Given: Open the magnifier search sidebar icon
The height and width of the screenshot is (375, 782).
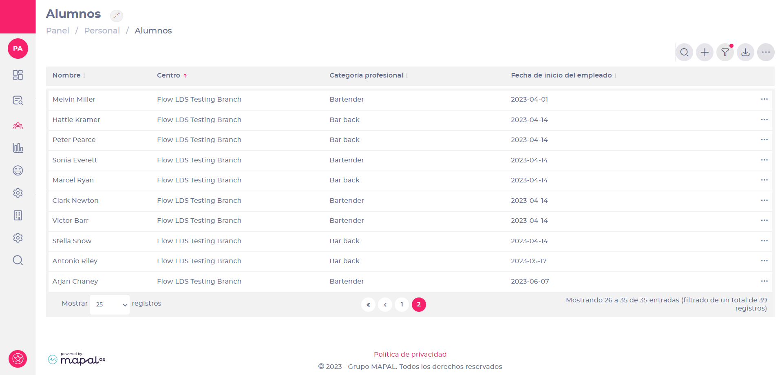Looking at the screenshot, I should coord(18,260).
